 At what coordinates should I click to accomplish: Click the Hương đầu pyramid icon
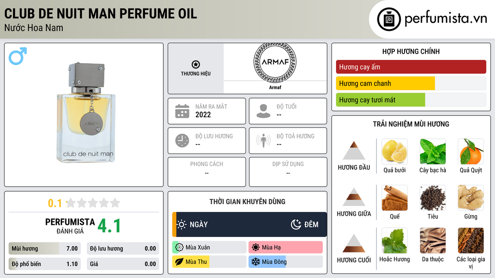[354, 151]
